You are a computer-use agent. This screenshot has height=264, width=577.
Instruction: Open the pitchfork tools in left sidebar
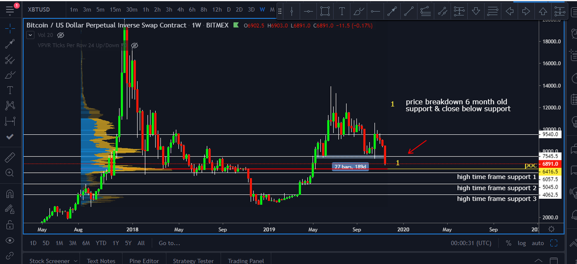point(10,60)
